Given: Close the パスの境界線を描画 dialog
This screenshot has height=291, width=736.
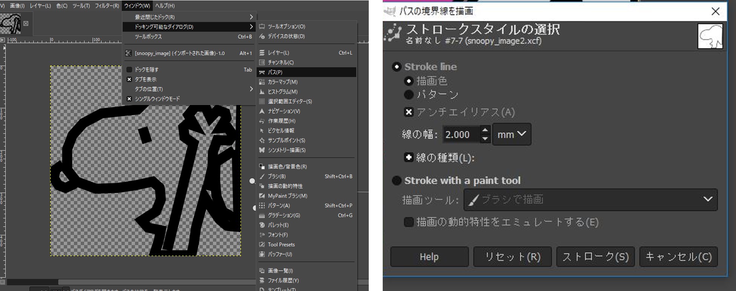Looking at the screenshot, I should coord(715,11).
